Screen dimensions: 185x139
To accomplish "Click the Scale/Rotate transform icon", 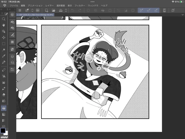I will [x=110, y=10].
